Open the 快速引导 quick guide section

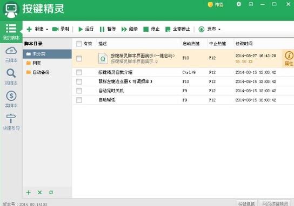tap(11, 122)
